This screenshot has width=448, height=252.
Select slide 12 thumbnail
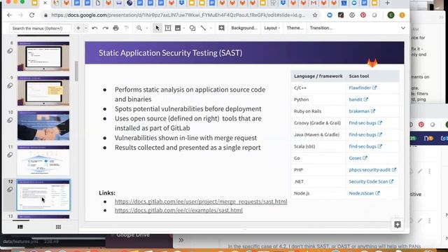(x=43, y=195)
